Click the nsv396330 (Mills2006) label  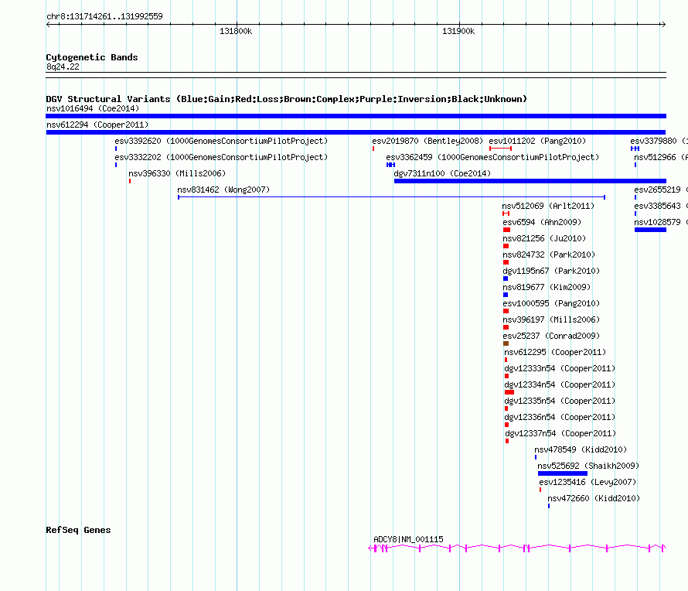[177, 173]
